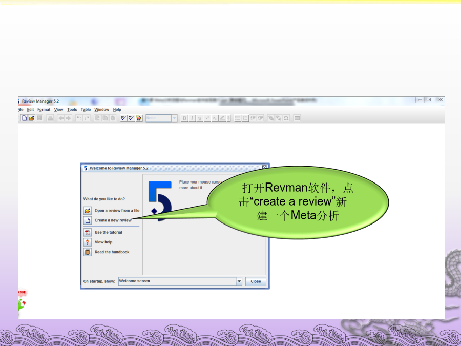
Task: Click the On startup, show: label
Action: tap(99, 281)
